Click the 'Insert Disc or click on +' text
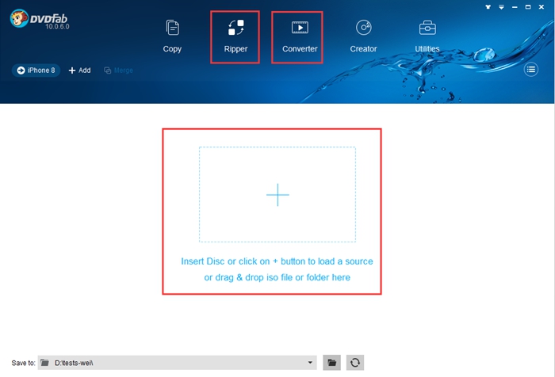The height and width of the screenshot is (377, 555). [x=277, y=261]
